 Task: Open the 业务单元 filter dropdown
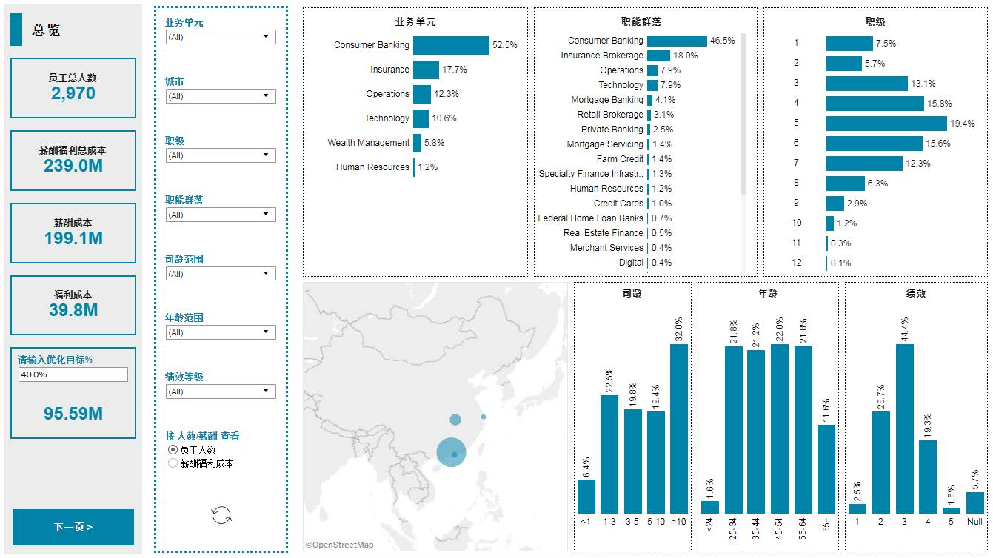click(221, 37)
